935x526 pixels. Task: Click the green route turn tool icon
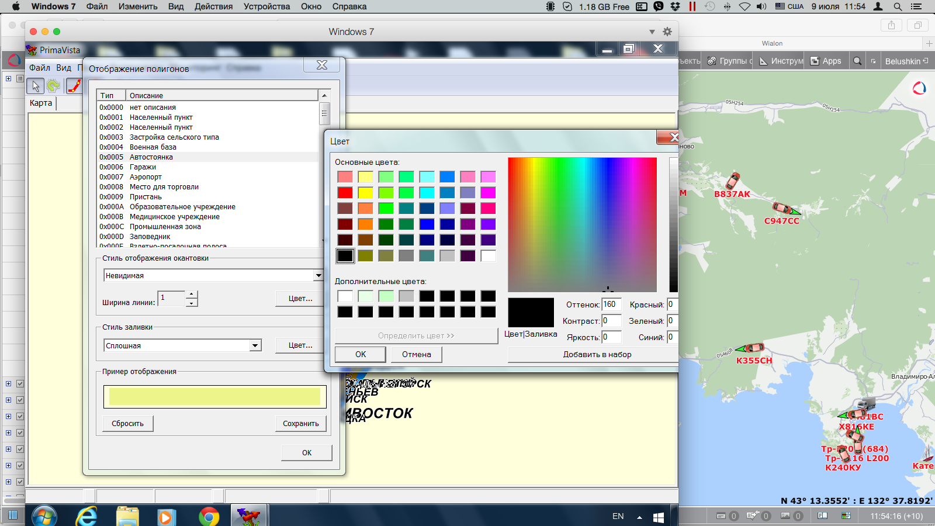pos(54,86)
